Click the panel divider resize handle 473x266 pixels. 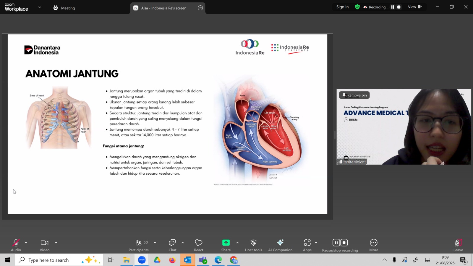pos(335,135)
